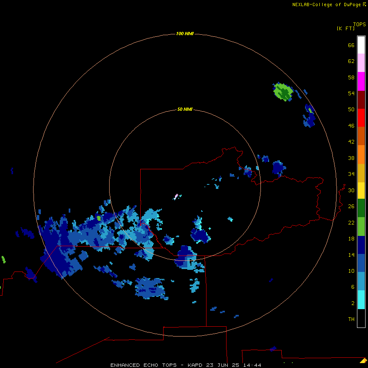Screen dimensions: 368x368
Task: Click legend value 30
Action: pyautogui.click(x=351, y=190)
